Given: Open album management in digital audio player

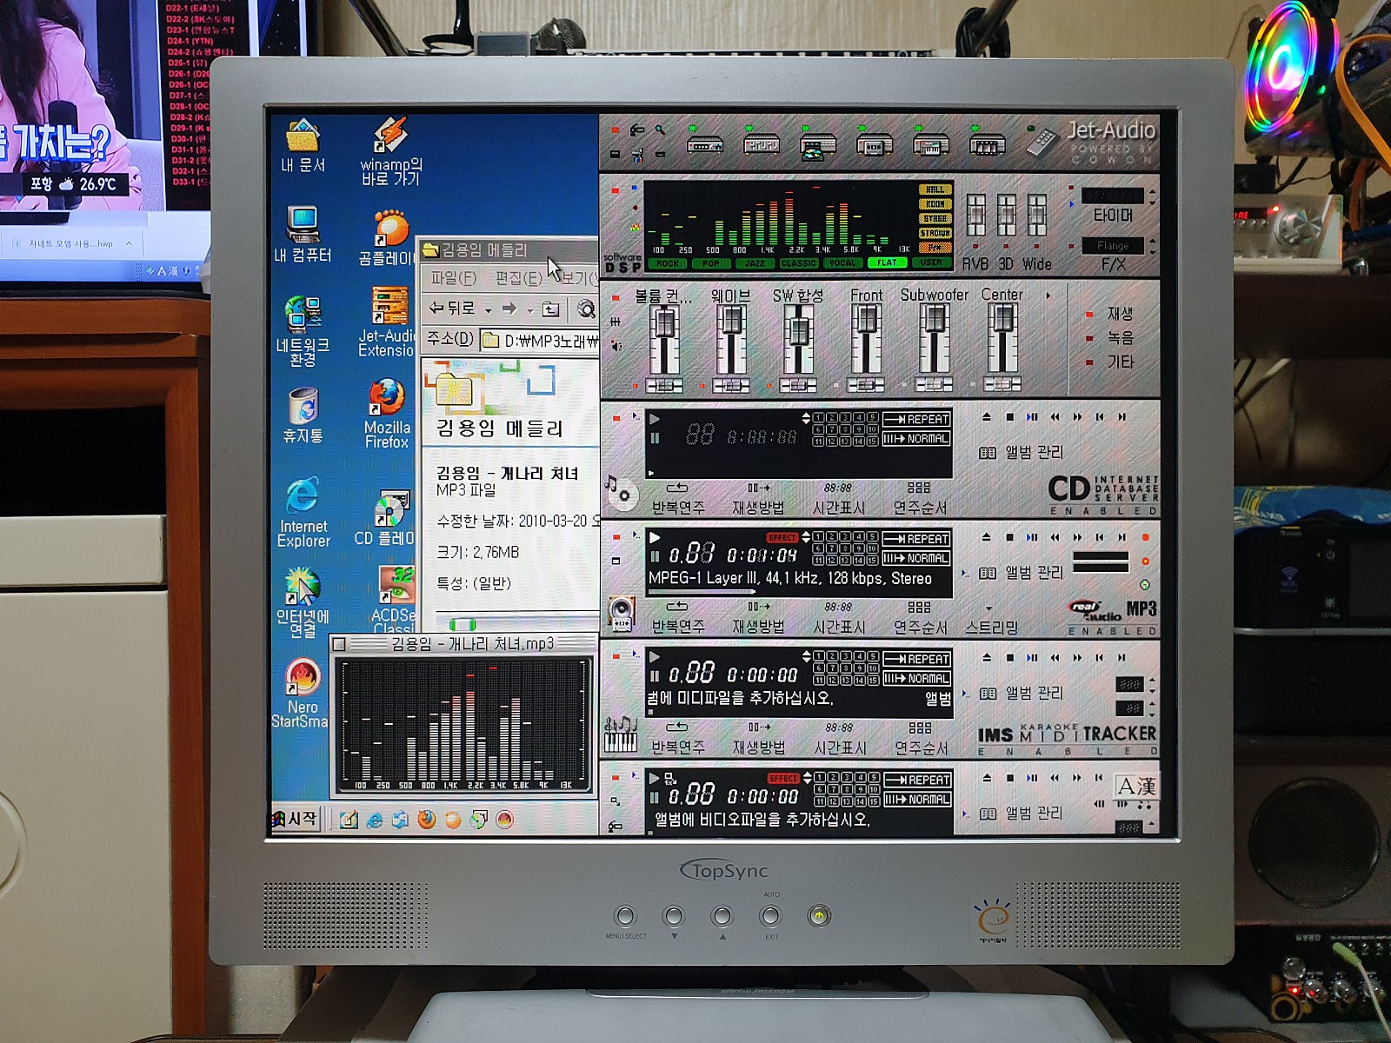Looking at the screenshot, I should (1022, 574).
